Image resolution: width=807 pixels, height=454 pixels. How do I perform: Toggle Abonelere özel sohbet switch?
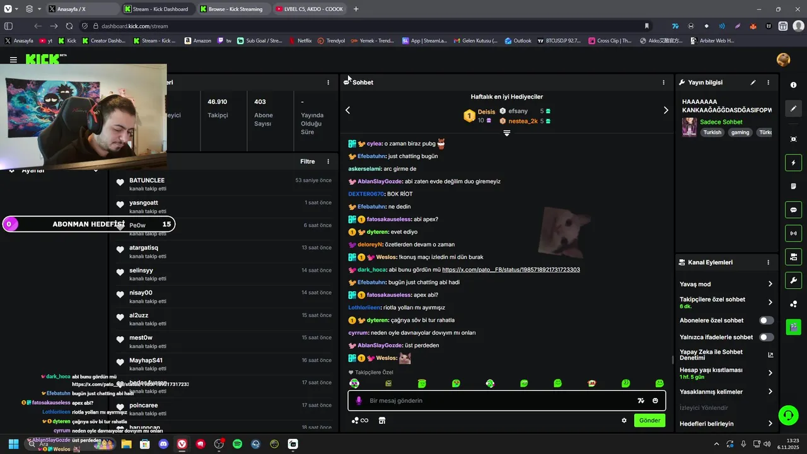click(766, 320)
